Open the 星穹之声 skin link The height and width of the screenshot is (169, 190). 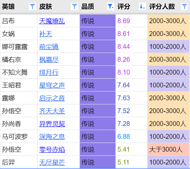tap(52, 85)
